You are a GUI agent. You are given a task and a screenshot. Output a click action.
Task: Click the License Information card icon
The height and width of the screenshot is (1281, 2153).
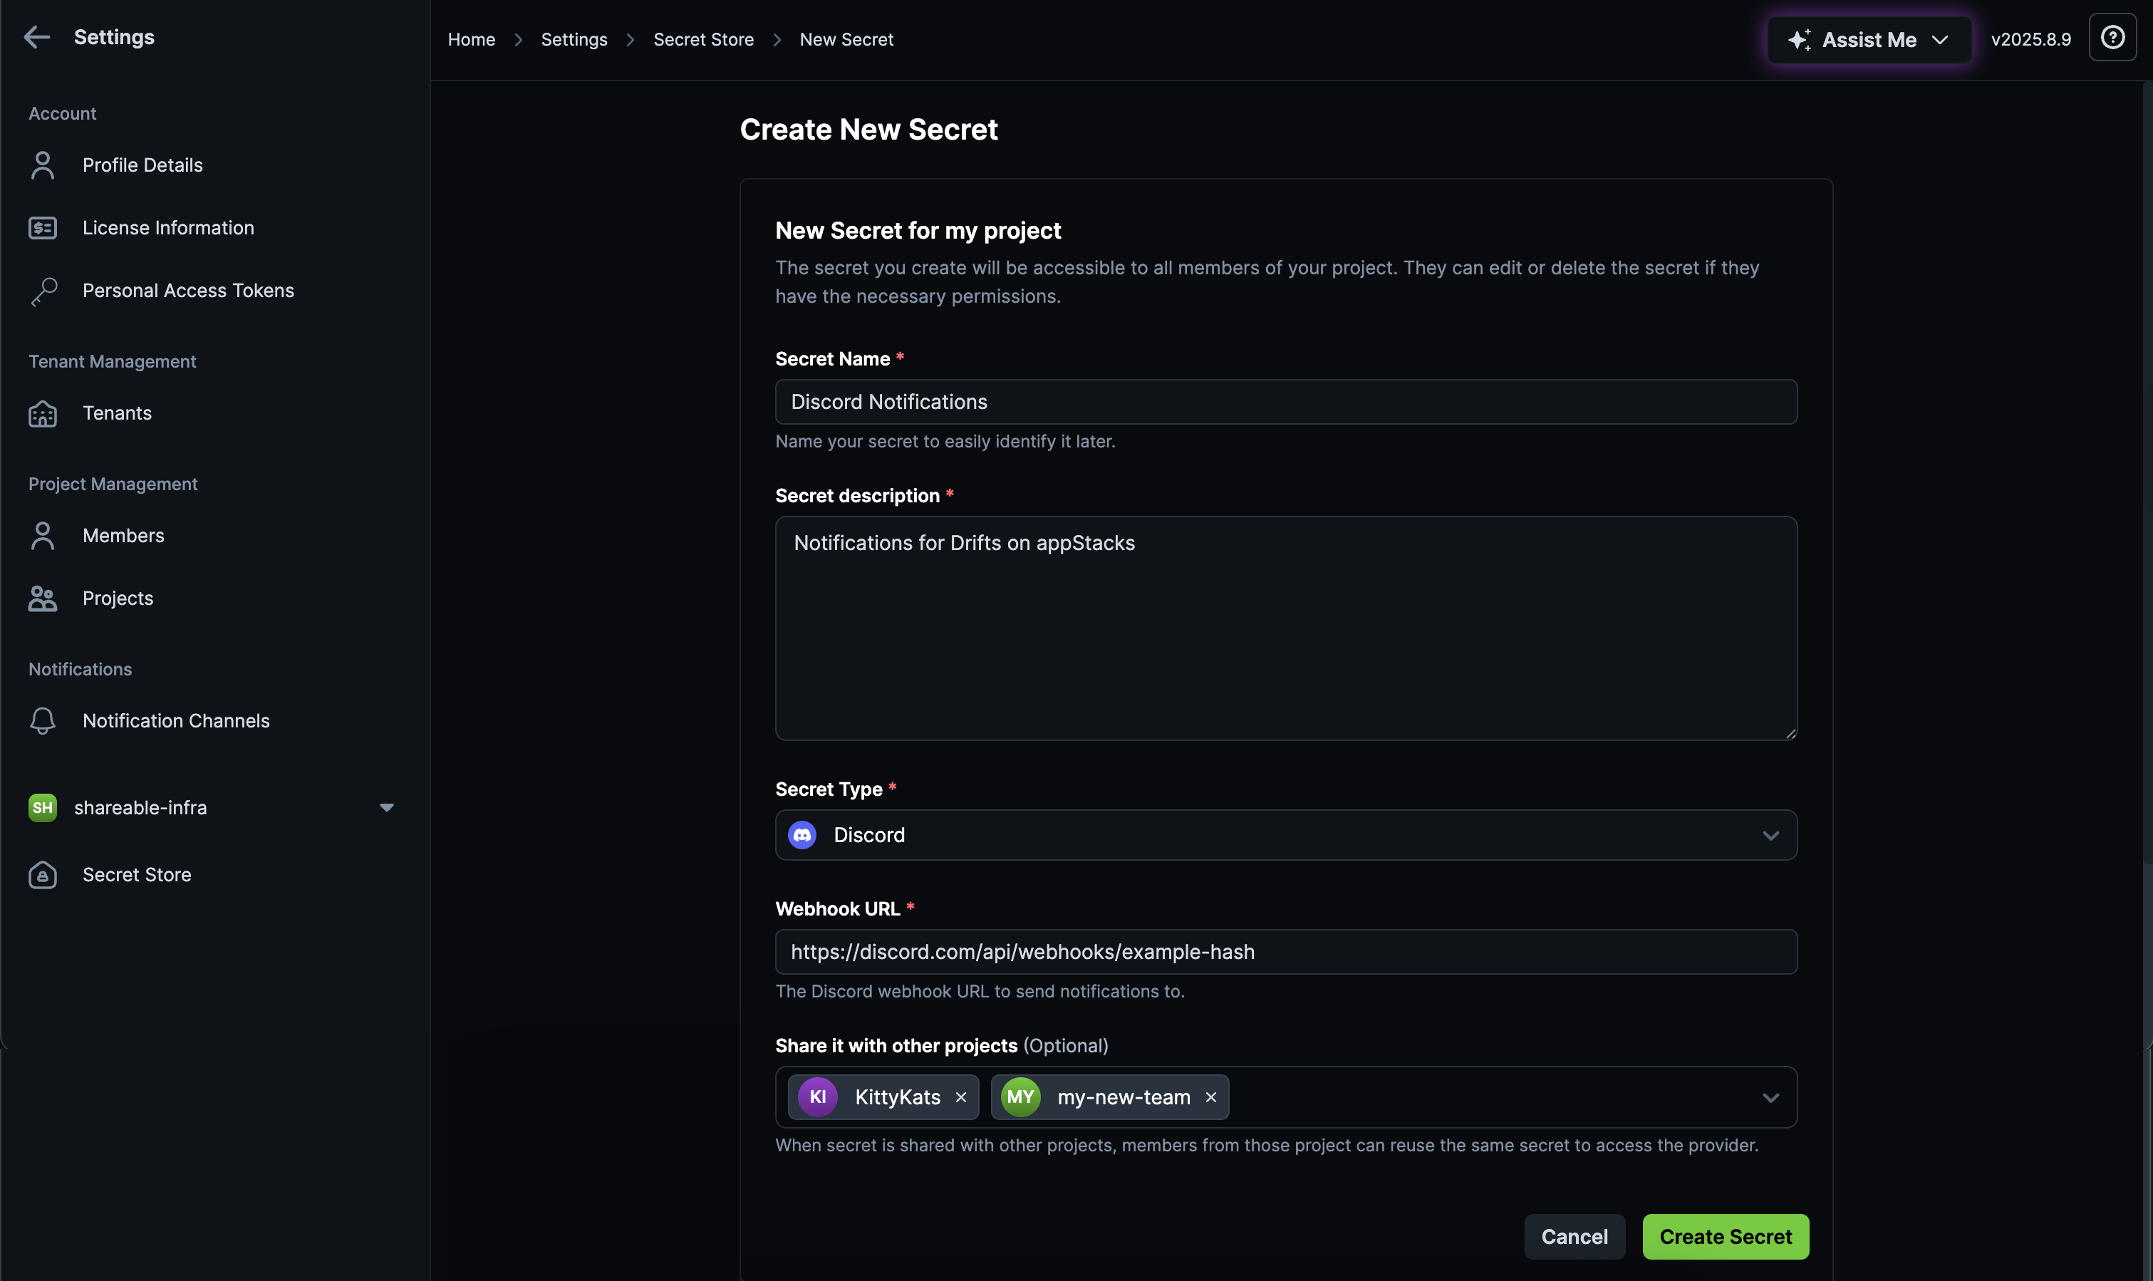point(42,228)
